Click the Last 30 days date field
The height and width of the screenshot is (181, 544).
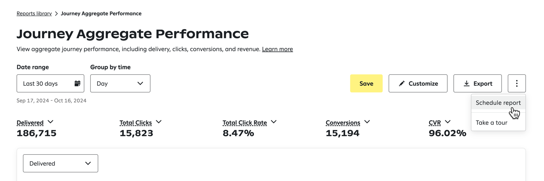pos(50,83)
